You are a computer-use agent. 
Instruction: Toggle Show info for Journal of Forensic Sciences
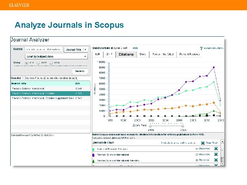point(197,149)
